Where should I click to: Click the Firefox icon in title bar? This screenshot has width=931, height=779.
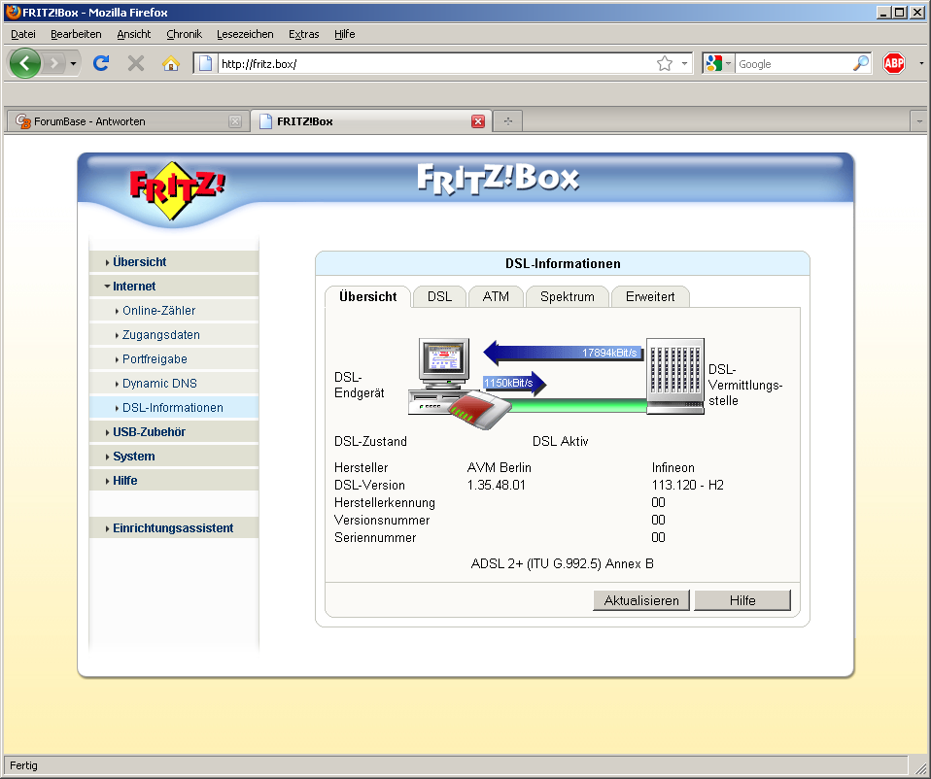click(13, 12)
